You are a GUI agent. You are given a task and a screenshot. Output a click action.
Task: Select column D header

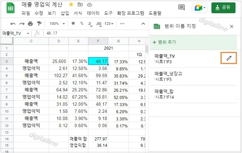pos(59,41)
